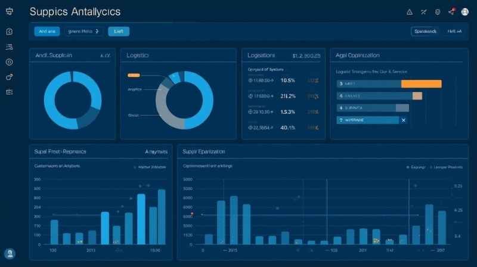Open the list lines icon in sidebar
This screenshot has height=267, width=477.
(9, 47)
